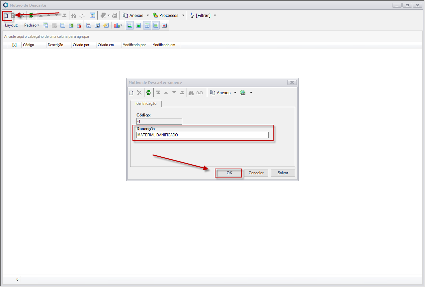The width and height of the screenshot is (425, 287).
Task: Click the printer icon in main toolbar
Action: click(115, 15)
